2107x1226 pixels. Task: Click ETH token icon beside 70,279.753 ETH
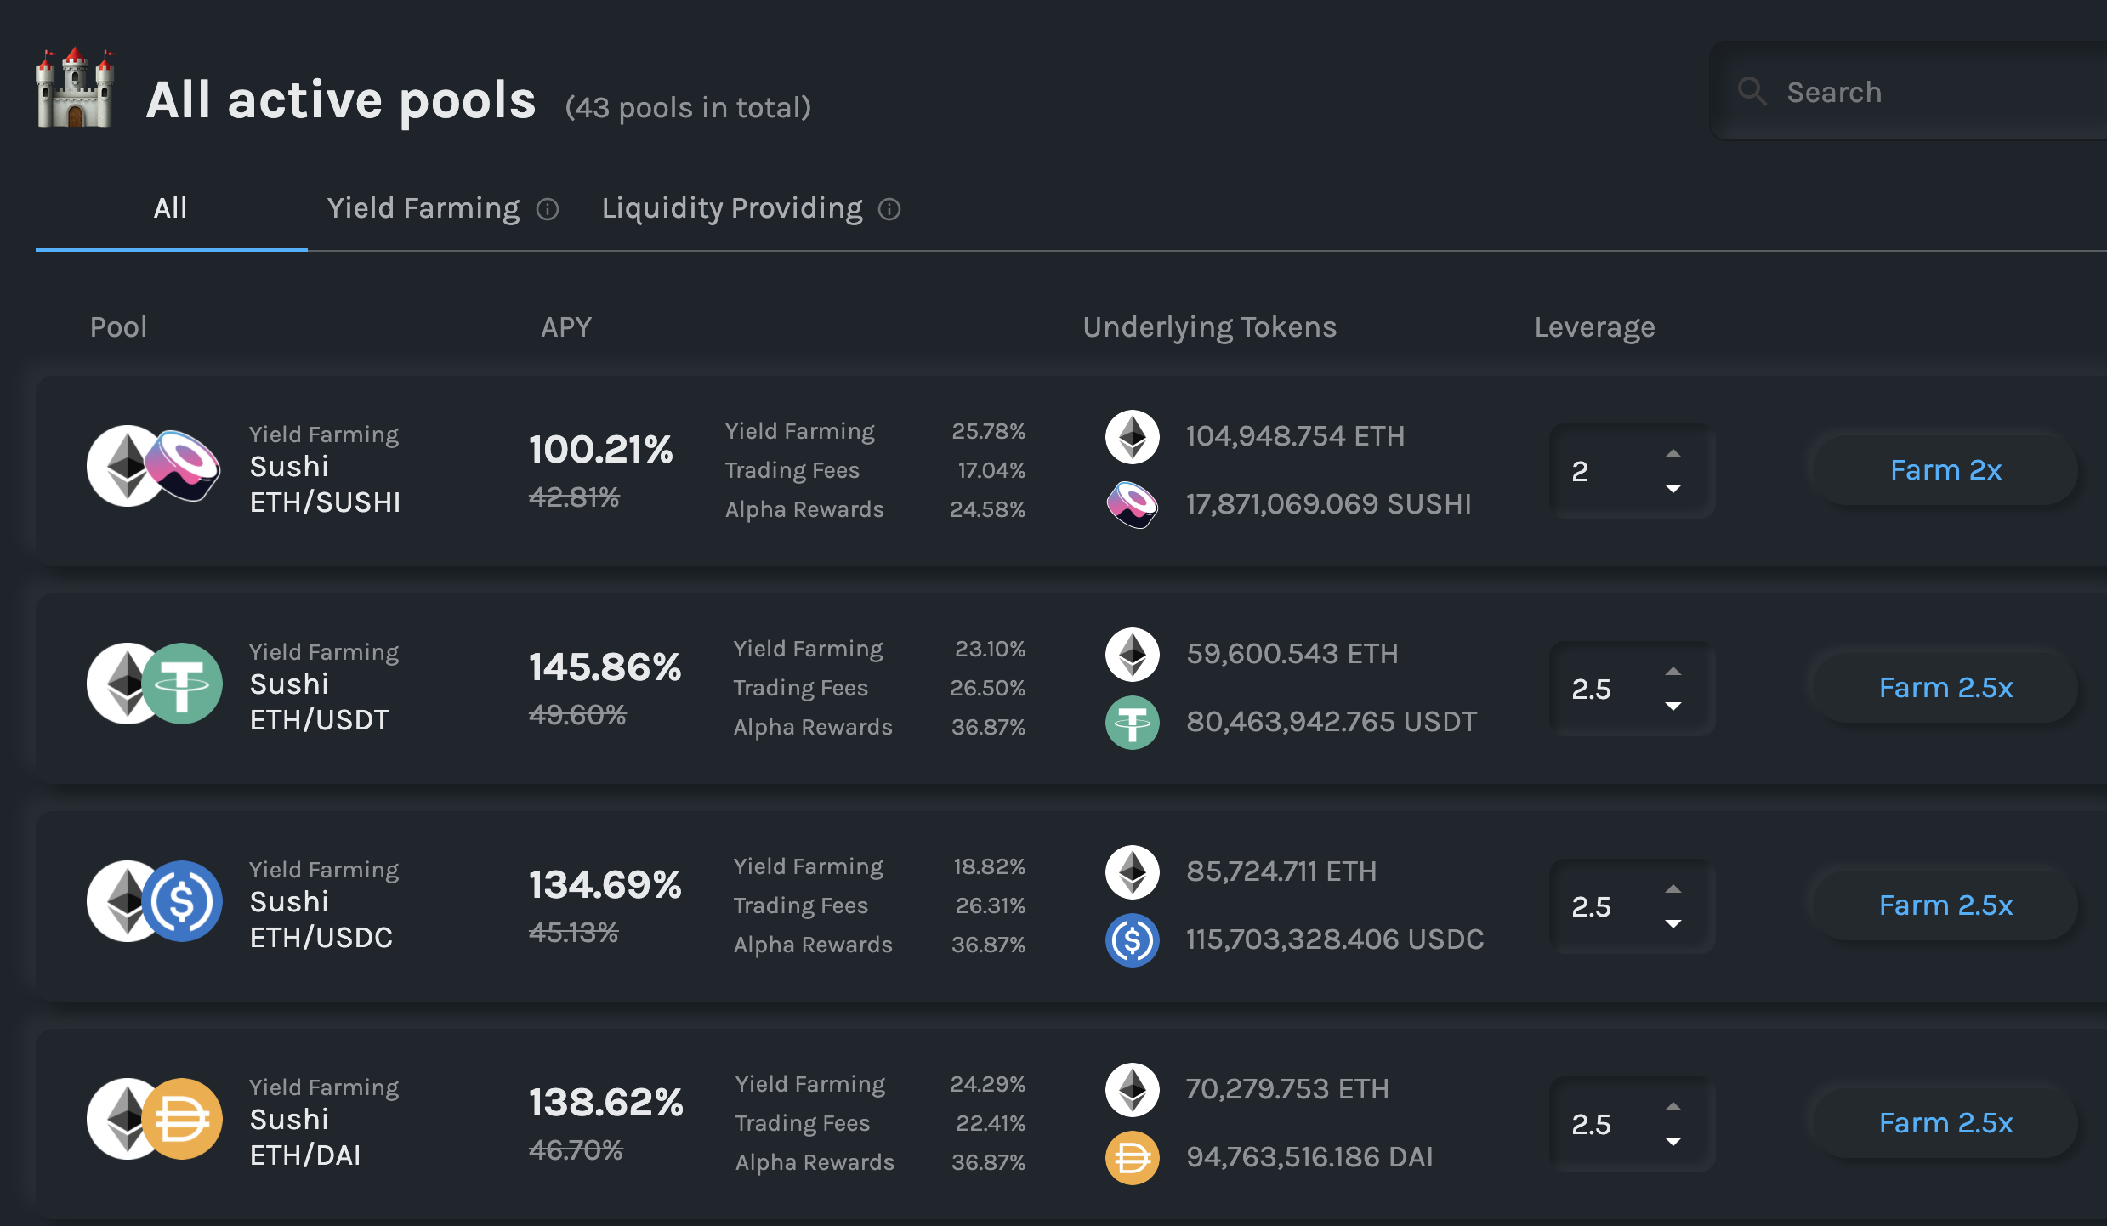(1133, 1090)
